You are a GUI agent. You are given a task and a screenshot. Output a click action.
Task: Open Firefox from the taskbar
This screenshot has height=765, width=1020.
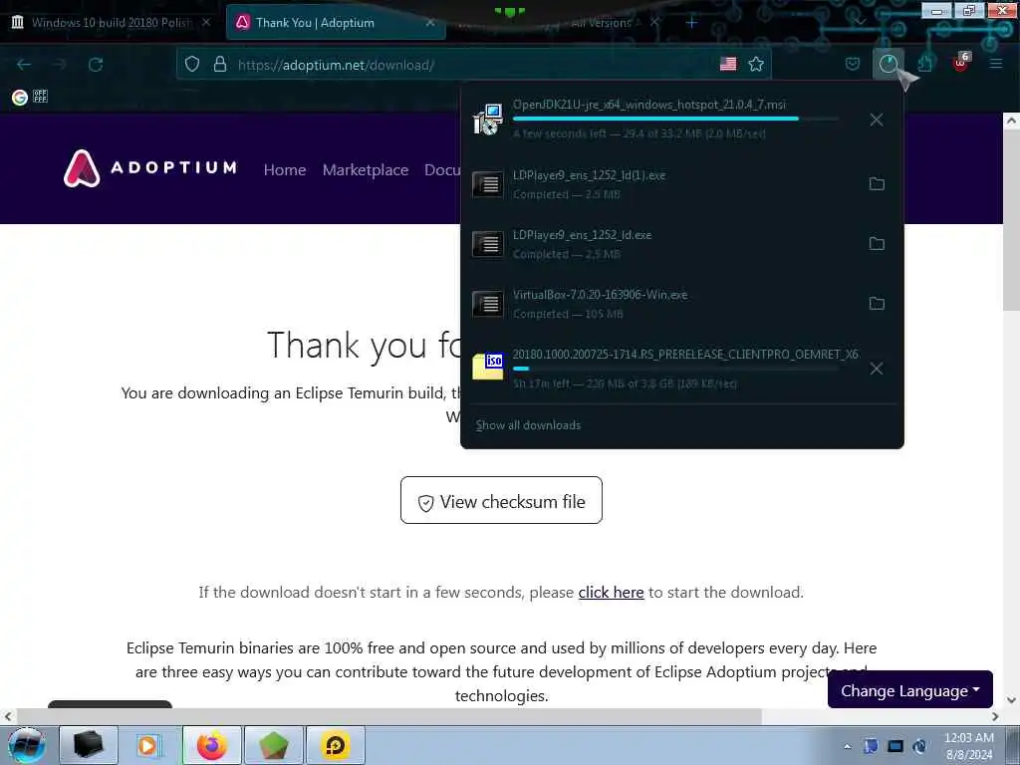click(212, 745)
